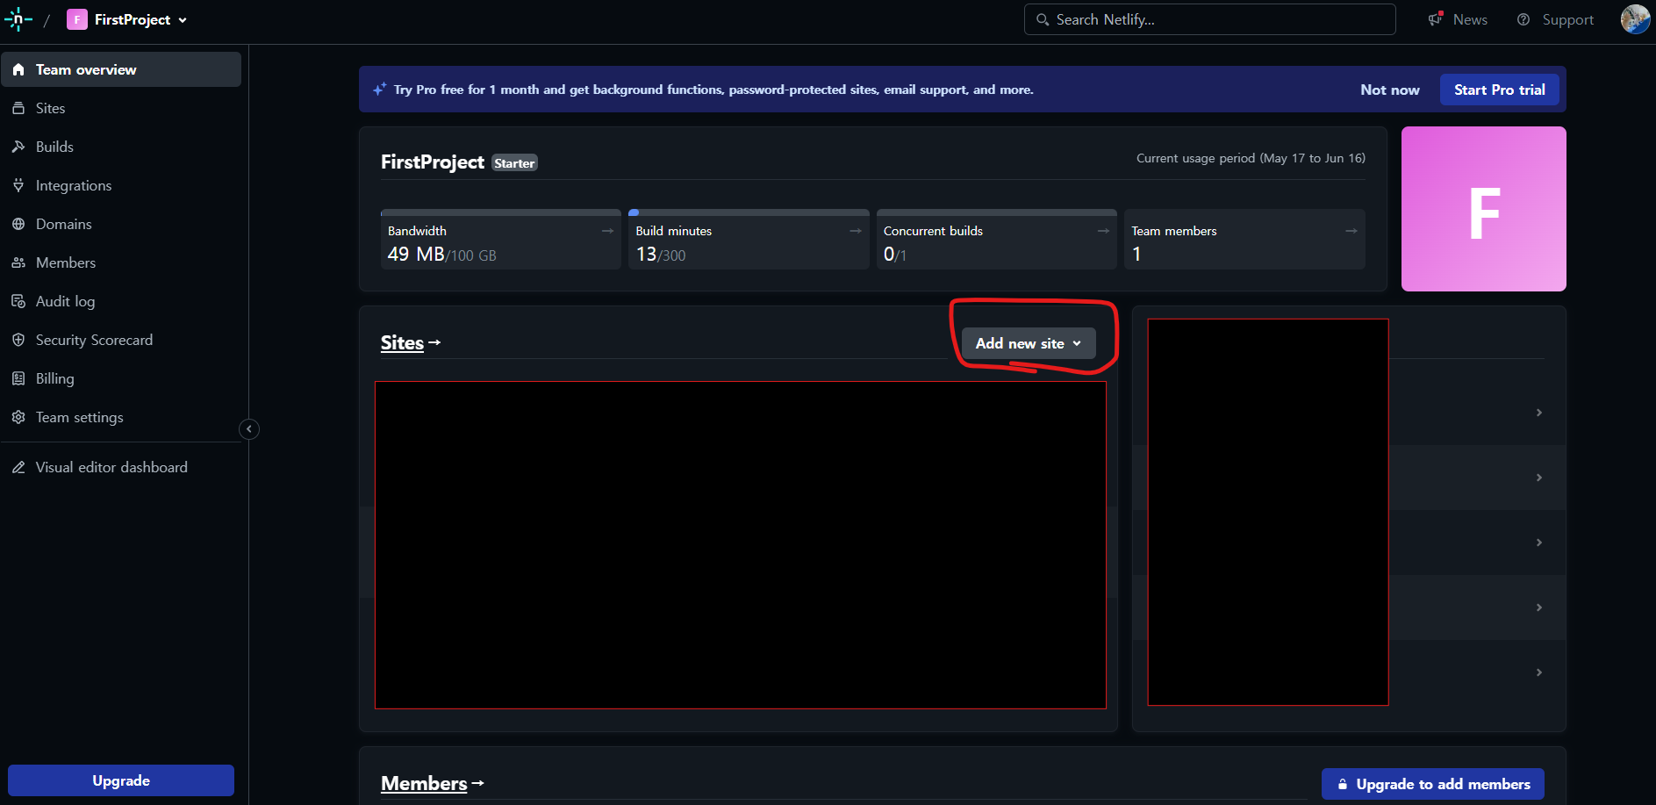Click the Billing receipt icon
Image resolution: width=1656 pixels, height=805 pixels.
[18, 378]
